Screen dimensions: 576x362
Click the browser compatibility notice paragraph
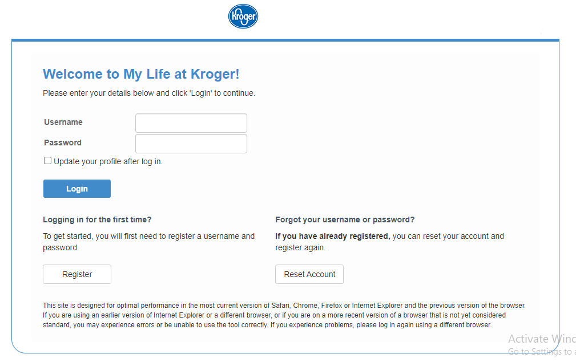point(284,315)
